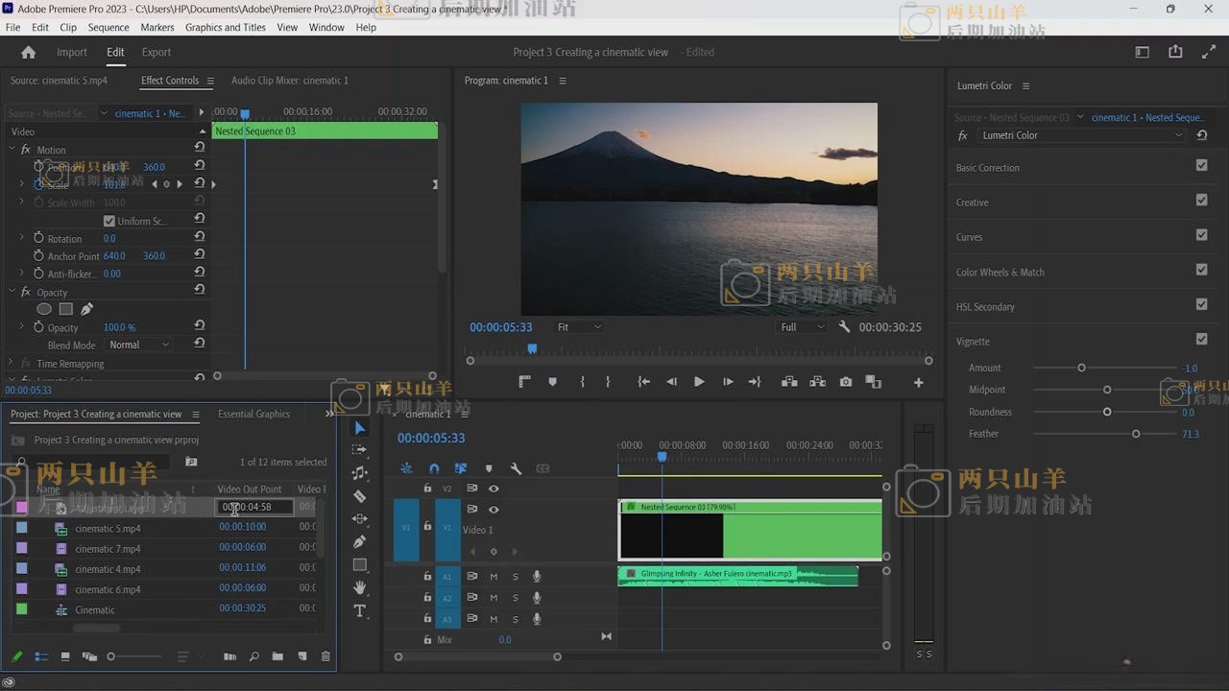Select the Pen tool in tools panel
The height and width of the screenshot is (691, 1229).
point(360,542)
